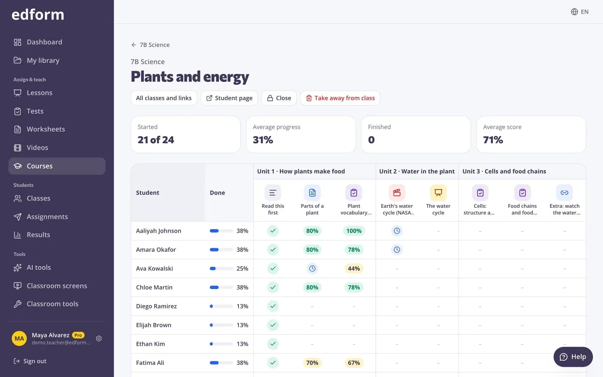The height and width of the screenshot is (377, 603).
Task: Open the Help chat button
Action: point(573,357)
